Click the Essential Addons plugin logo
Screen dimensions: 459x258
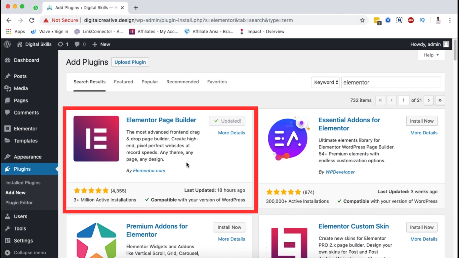pos(288,139)
